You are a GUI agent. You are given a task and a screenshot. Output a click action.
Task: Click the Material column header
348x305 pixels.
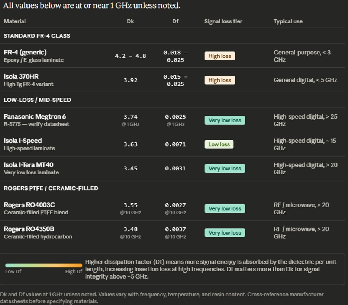(x=14, y=21)
